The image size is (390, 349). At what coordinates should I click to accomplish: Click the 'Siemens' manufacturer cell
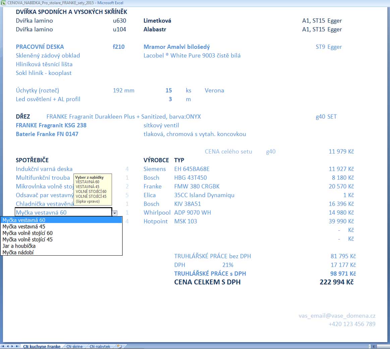pos(155,169)
